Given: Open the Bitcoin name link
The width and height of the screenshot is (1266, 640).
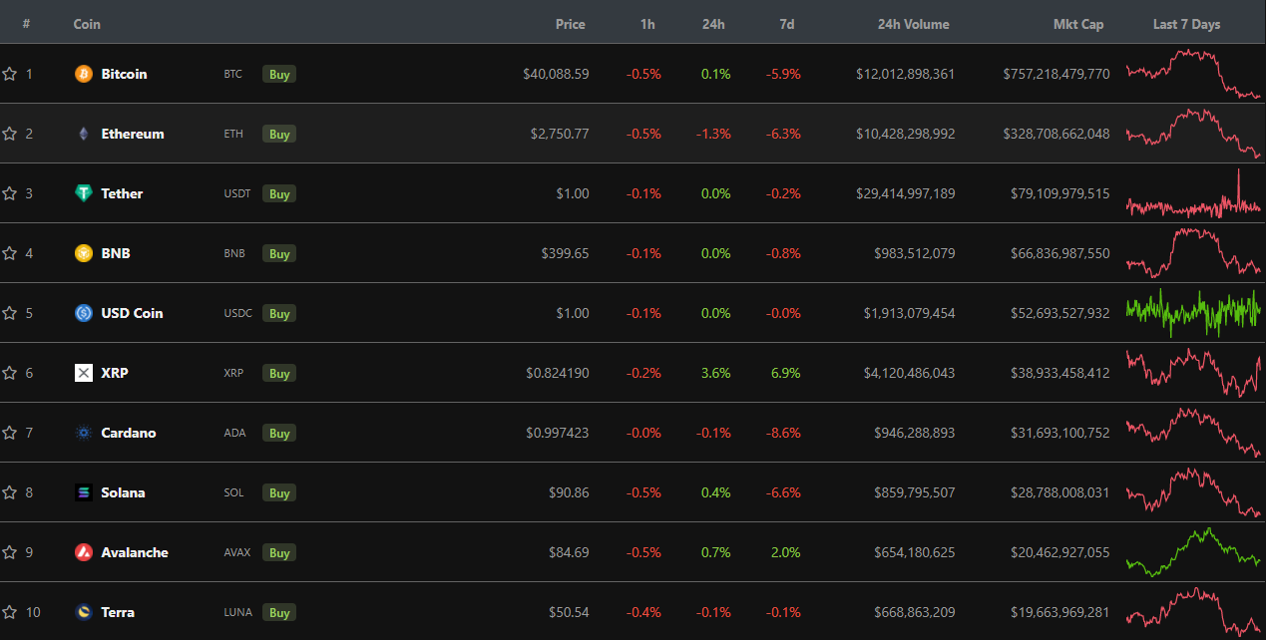Looking at the screenshot, I should (x=124, y=74).
